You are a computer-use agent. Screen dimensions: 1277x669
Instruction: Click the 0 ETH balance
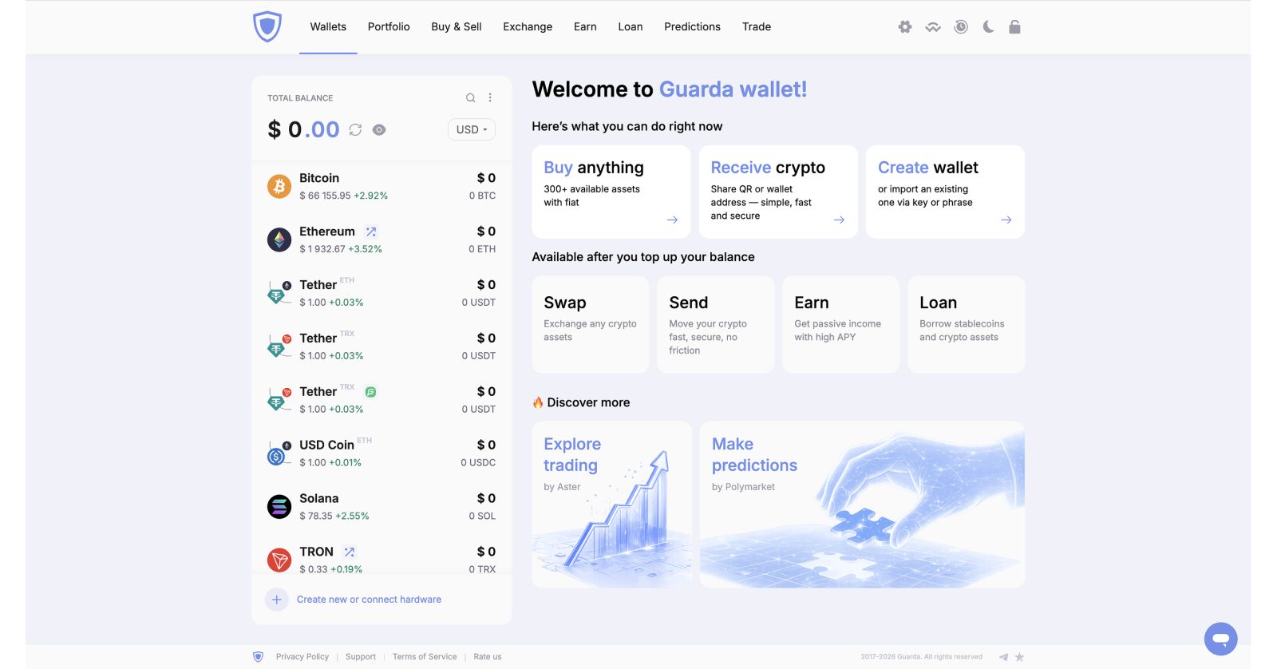[x=482, y=249]
